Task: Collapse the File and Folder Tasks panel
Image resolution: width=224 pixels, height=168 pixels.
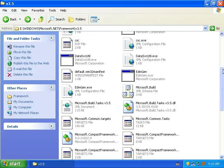Action: click(x=52, y=38)
